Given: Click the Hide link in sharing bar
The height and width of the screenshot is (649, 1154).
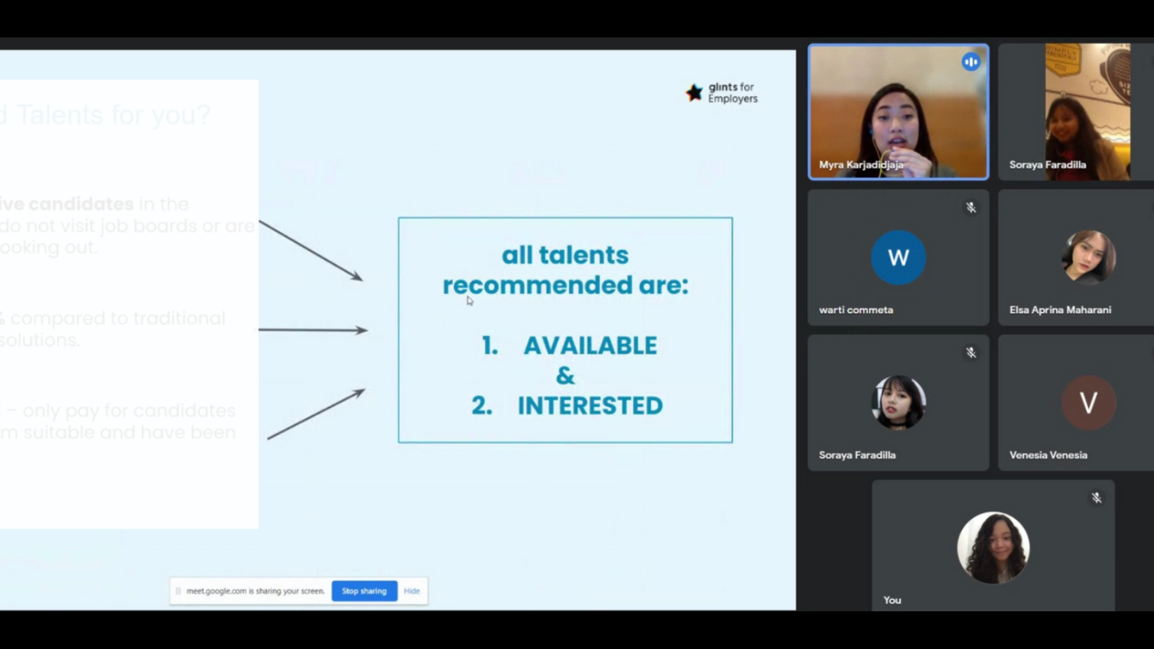Looking at the screenshot, I should (x=412, y=591).
